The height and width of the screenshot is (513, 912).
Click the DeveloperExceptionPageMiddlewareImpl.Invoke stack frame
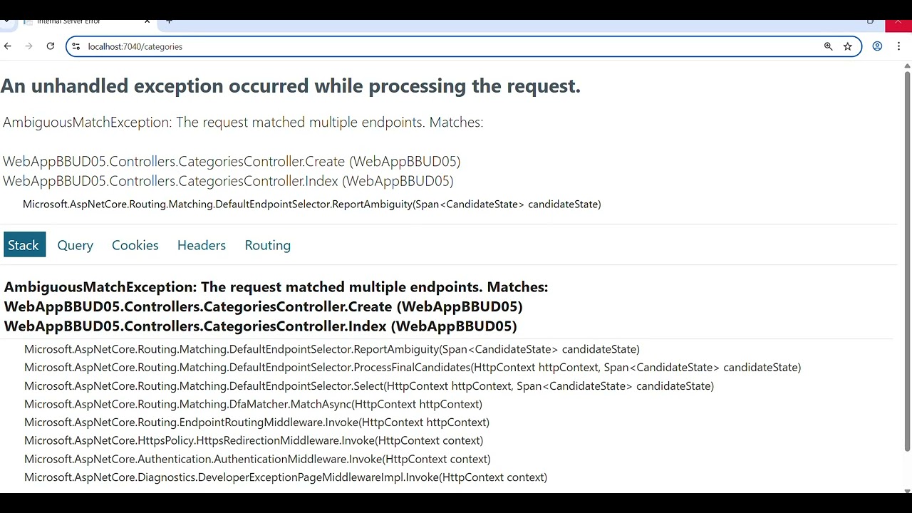pos(286,477)
